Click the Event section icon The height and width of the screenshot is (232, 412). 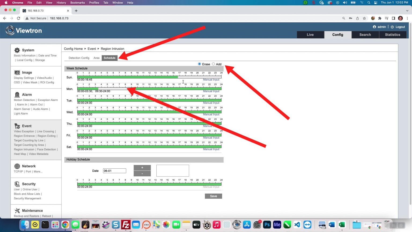point(17,126)
